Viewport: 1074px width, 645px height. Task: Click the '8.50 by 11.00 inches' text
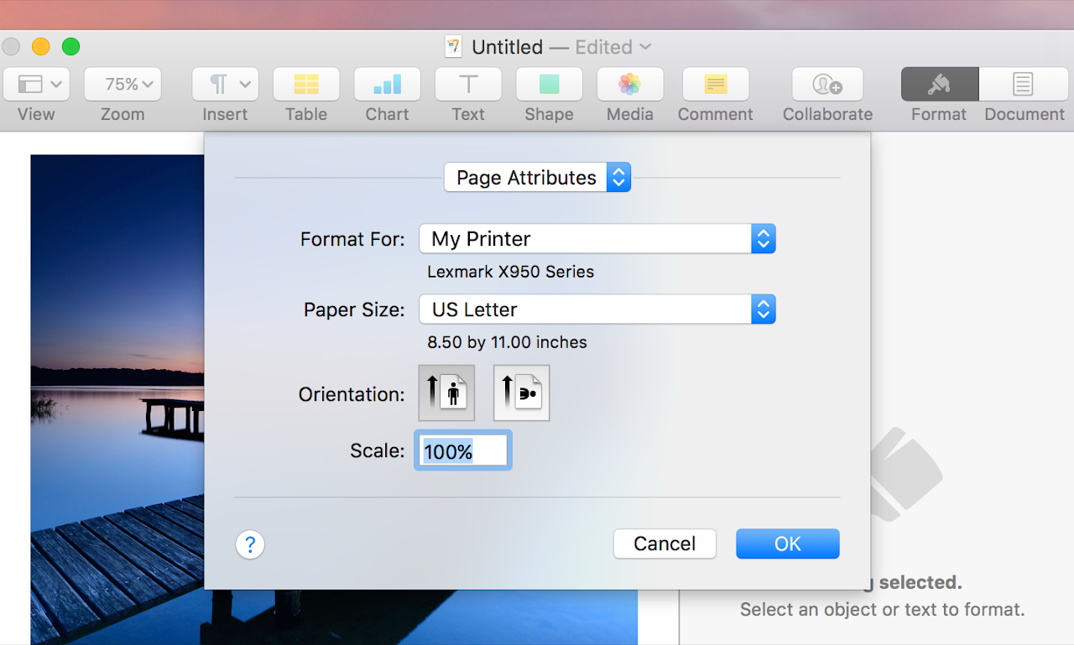[x=507, y=342]
